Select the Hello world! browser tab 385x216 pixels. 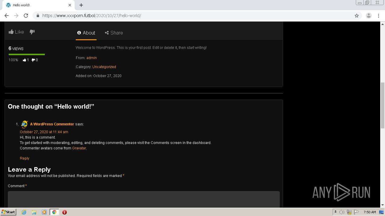click(x=38, y=5)
